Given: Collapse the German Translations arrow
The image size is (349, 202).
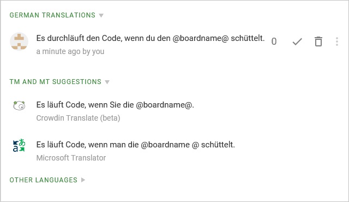Looking at the screenshot, I should pos(101,15).
